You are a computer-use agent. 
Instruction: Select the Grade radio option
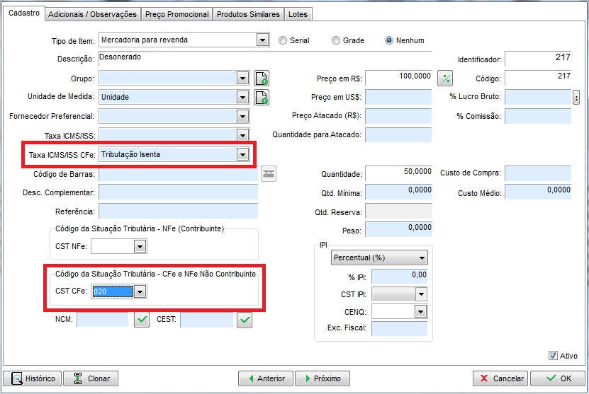coord(337,40)
